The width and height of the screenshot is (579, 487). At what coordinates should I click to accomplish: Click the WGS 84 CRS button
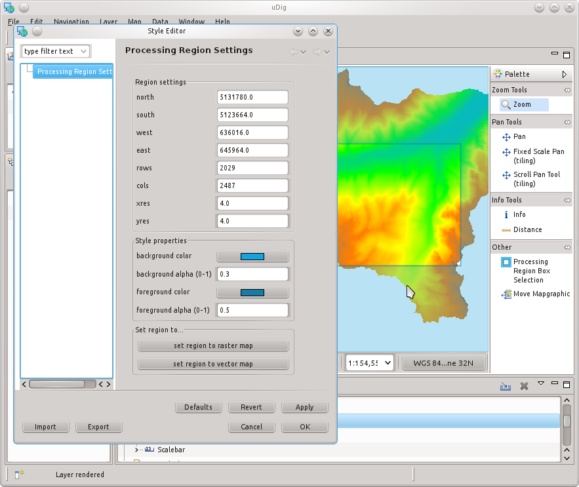click(x=443, y=363)
